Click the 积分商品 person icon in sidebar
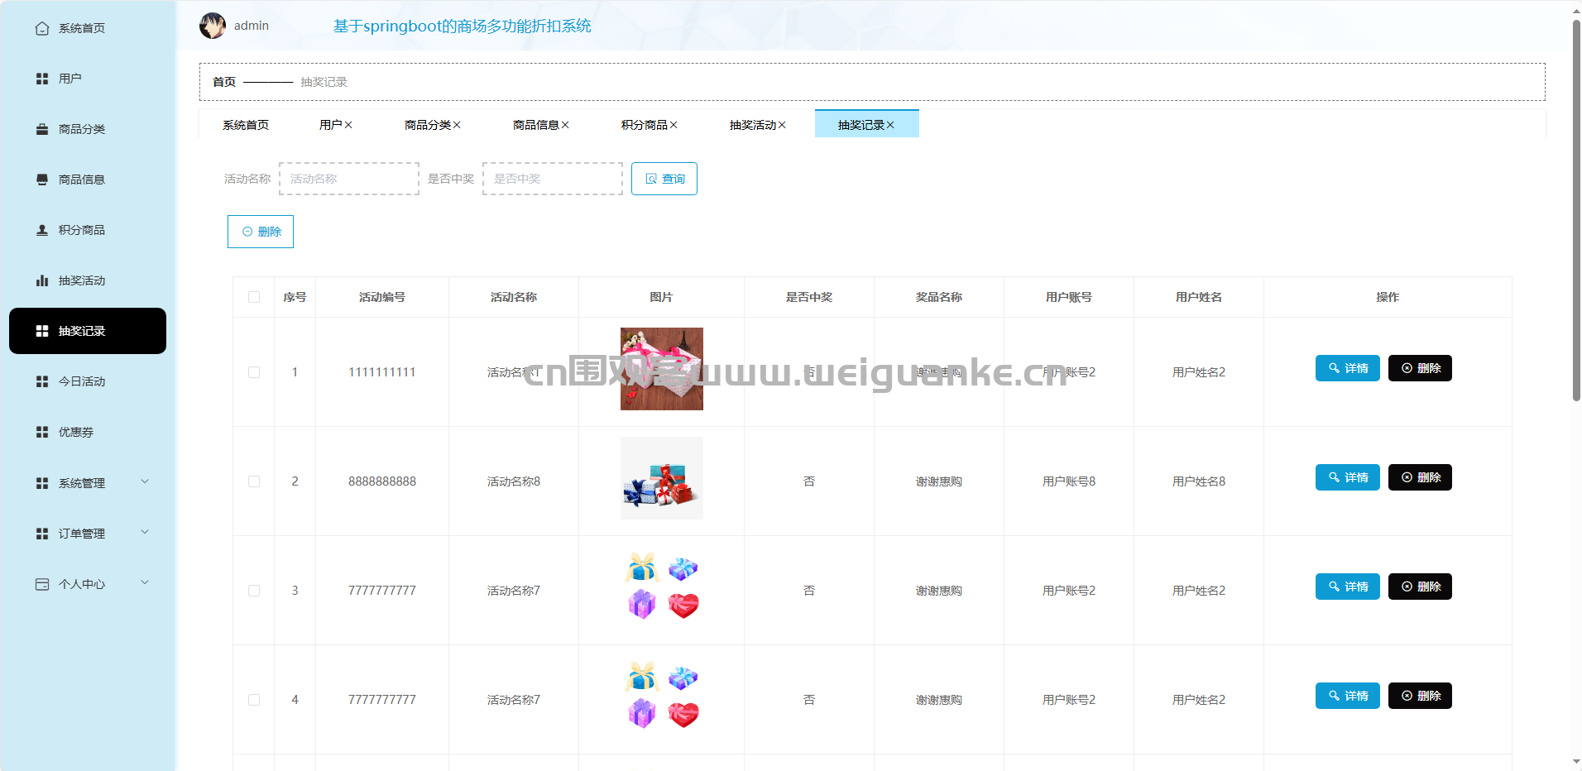 click(x=42, y=230)
